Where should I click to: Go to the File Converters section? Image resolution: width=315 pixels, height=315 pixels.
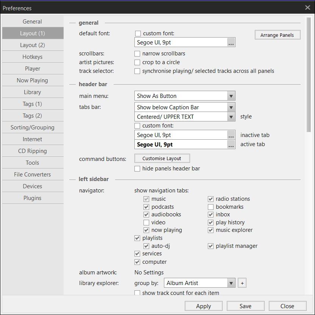33,175
